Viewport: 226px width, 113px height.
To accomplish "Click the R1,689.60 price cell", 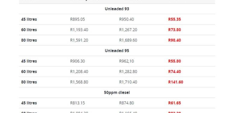I will (128, 40).
